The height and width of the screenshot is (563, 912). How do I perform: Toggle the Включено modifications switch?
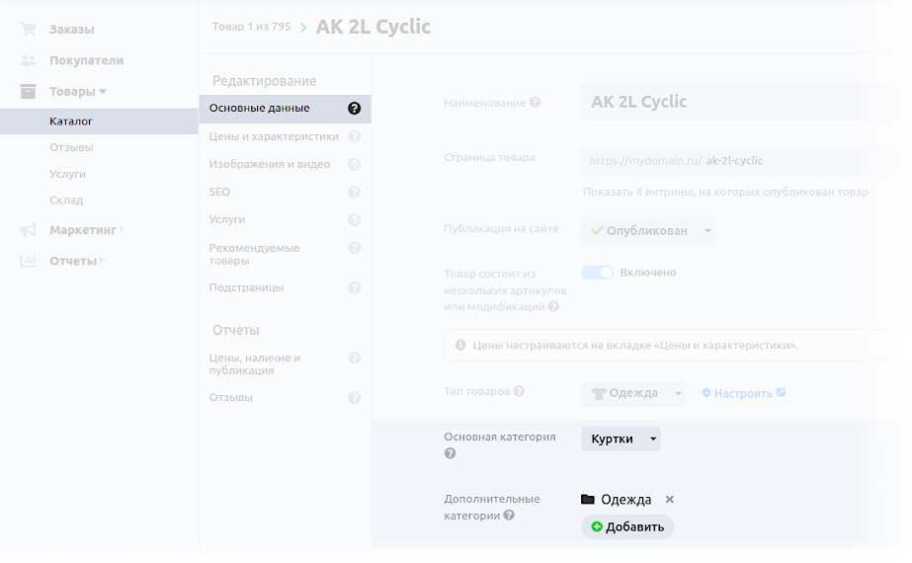[x=598, y=273]
